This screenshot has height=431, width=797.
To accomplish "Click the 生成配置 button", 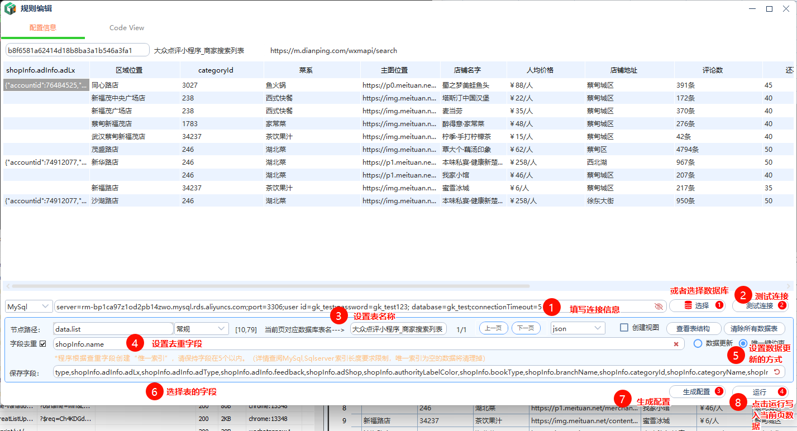I will pyautogui.click(x=696, y=391).
